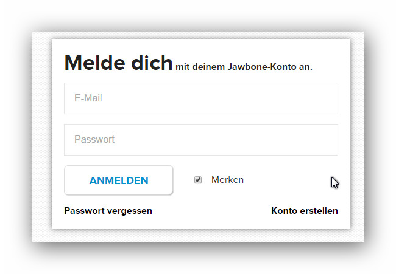The image size is (396, 274).
Task: Follow the Konto erstellen link
Action: (x=304, y=211)
